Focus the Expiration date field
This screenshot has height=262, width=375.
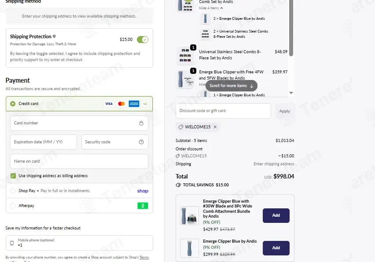click(44, 142)
